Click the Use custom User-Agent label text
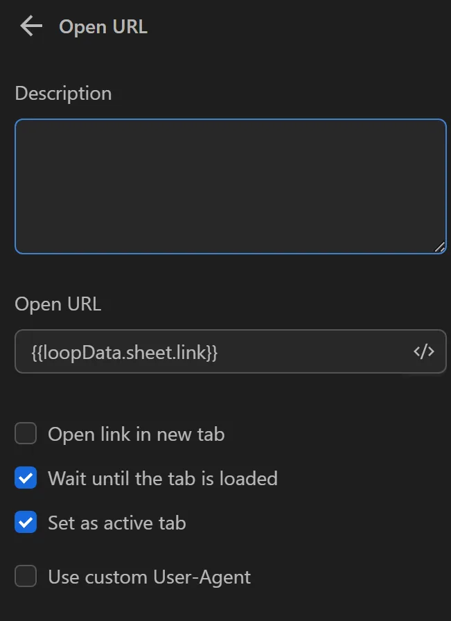451x621 pixels. point(149,576)
